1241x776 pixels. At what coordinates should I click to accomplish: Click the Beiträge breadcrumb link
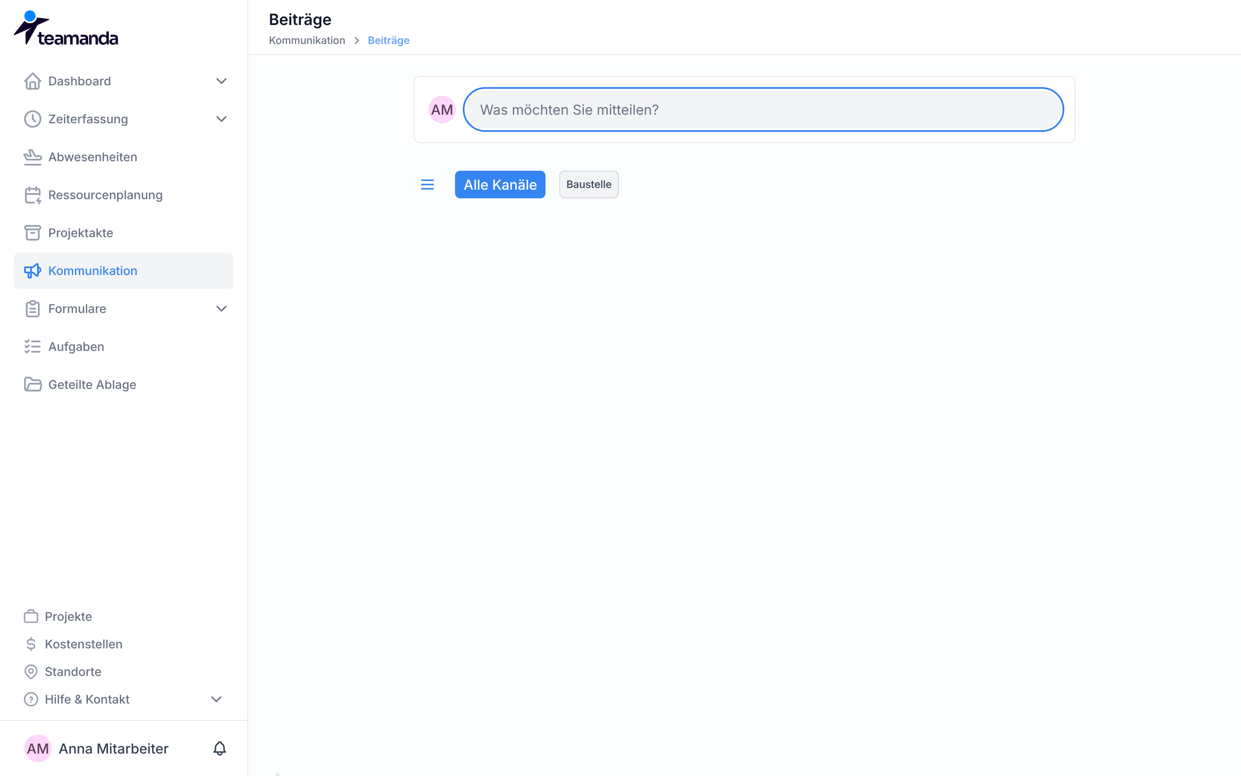(388, 41)
